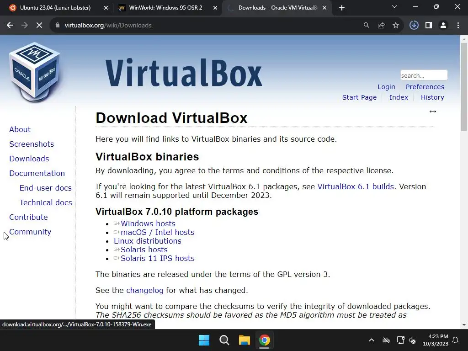This screenshot has height=351, width=468.
Task: Open the notification bell
Action: [456, 340]
